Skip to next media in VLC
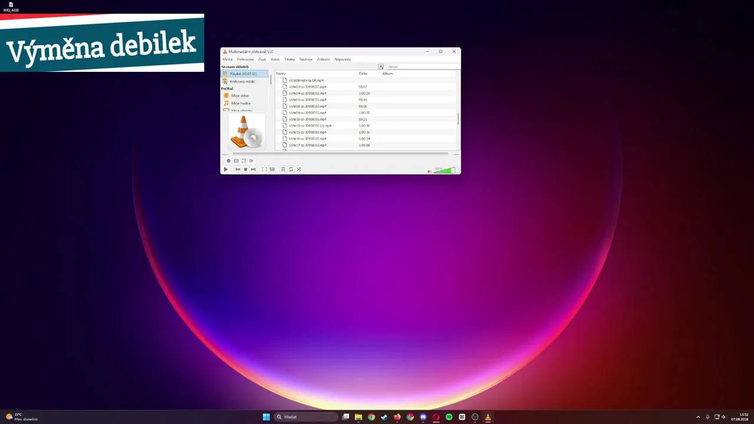Viewport: 754px width, 424px height. click(253, 169)
